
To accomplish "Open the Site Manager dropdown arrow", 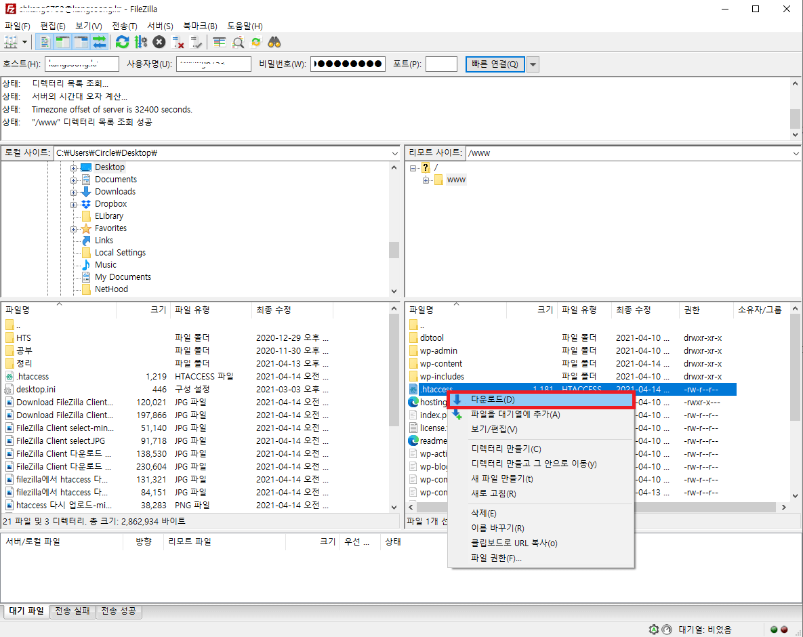I will tap(24, 41).
